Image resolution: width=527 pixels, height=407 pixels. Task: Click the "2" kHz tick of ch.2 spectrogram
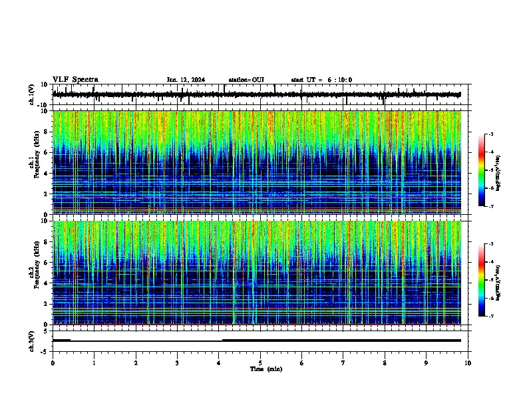(x=47, y=304)
